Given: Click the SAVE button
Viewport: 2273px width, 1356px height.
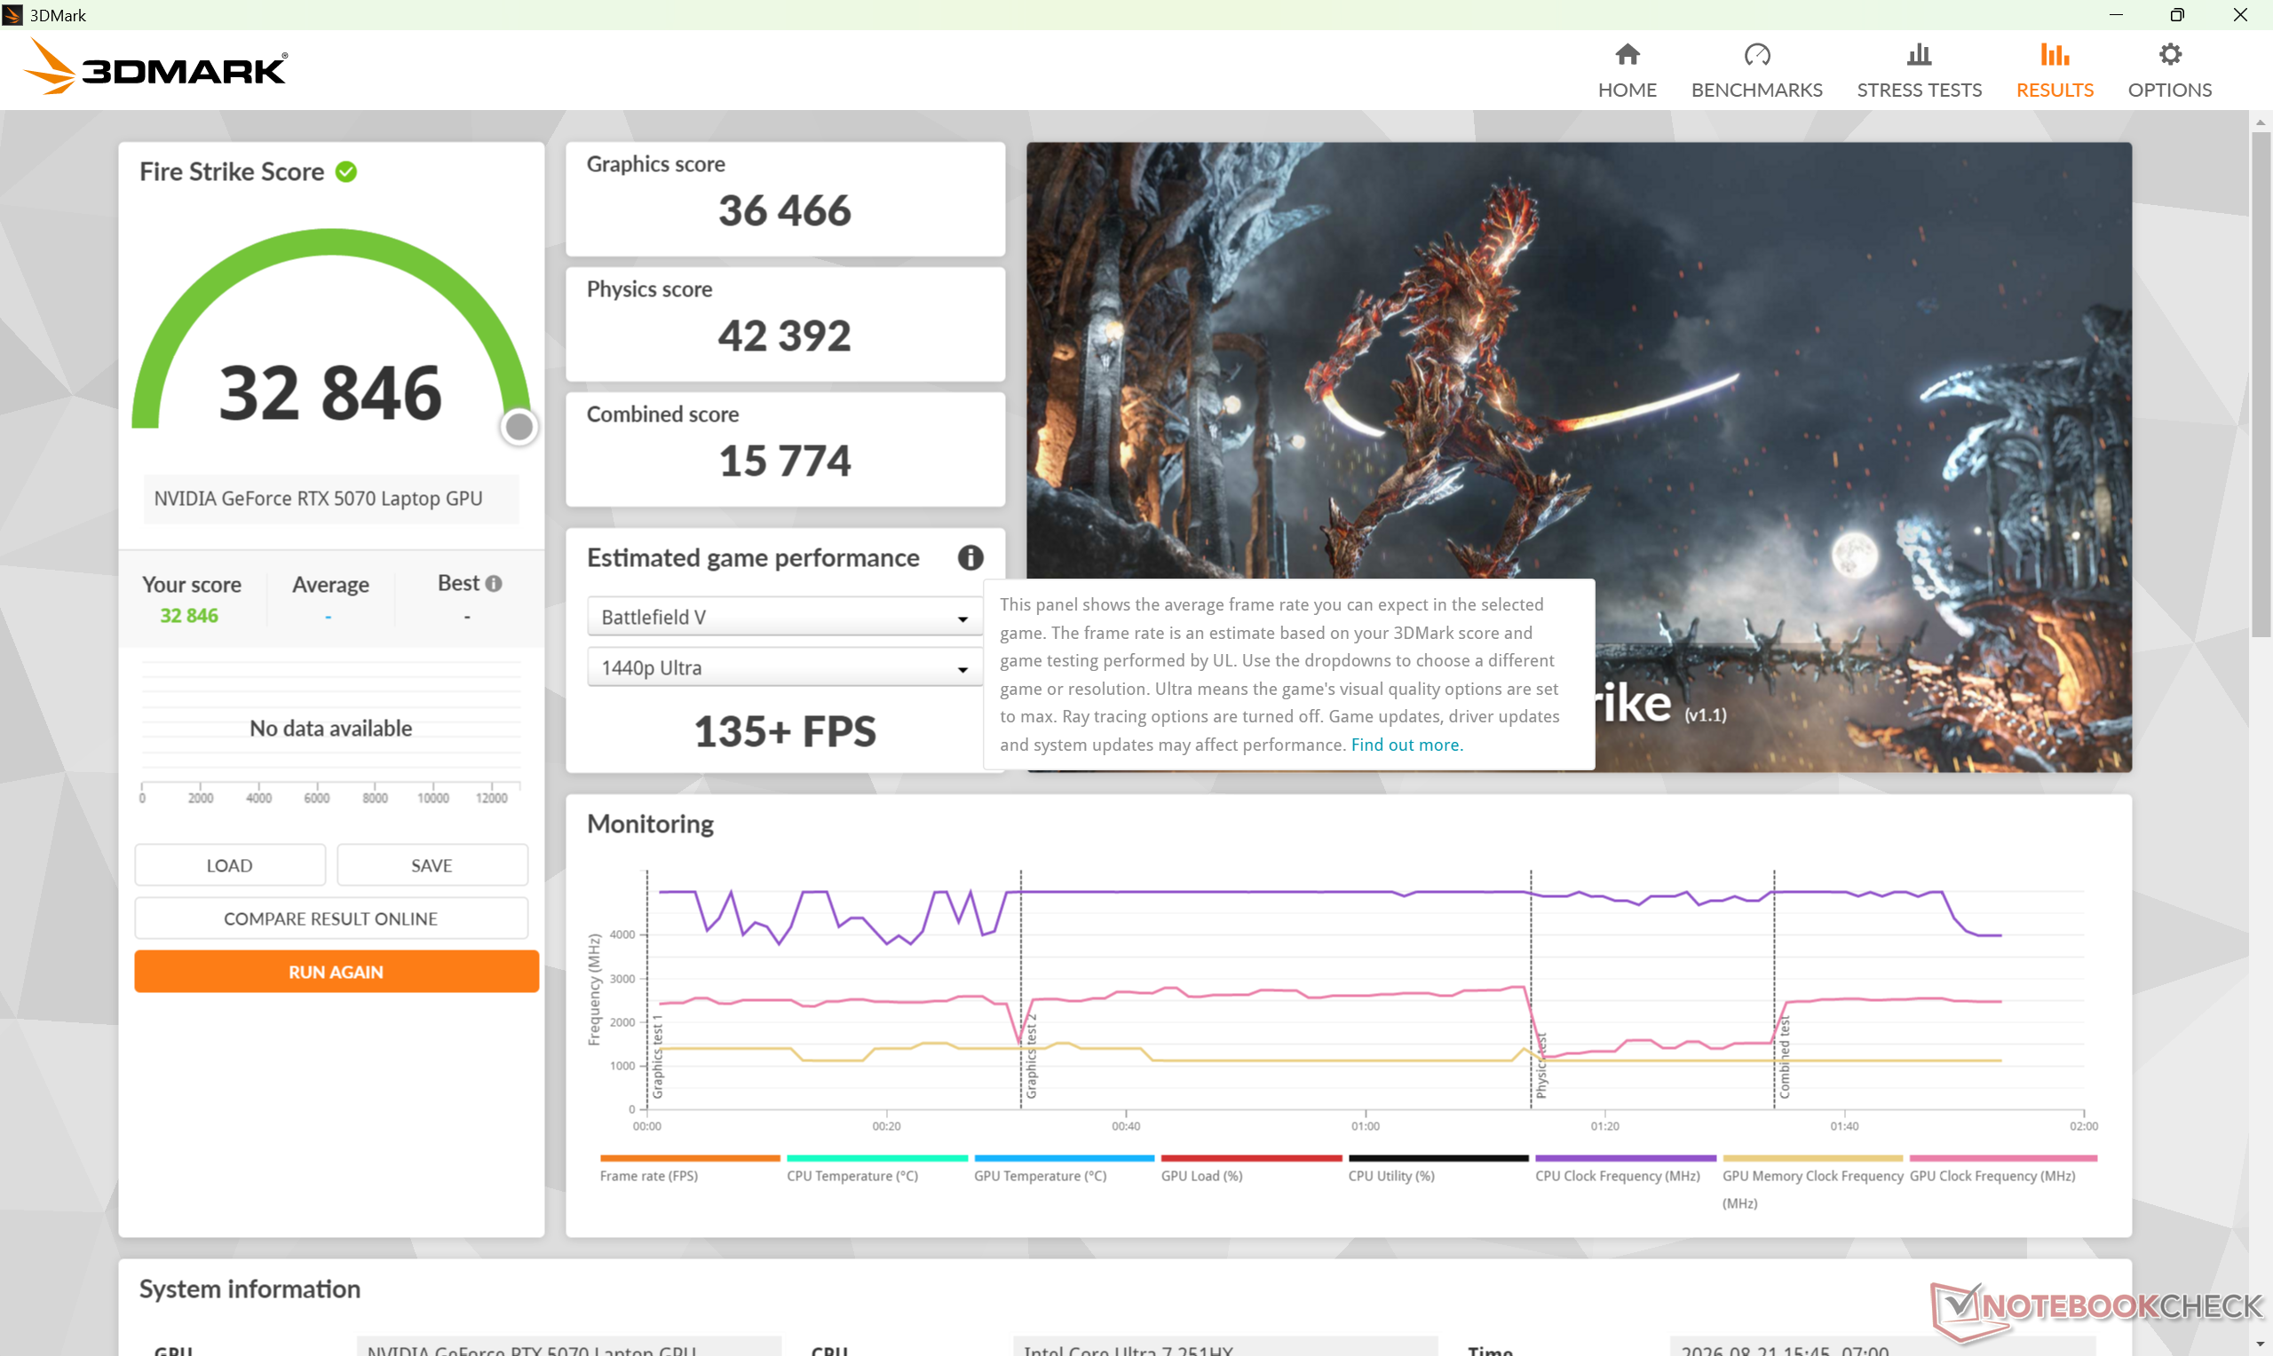Looking at the screenshot, I should coord(432,865).
